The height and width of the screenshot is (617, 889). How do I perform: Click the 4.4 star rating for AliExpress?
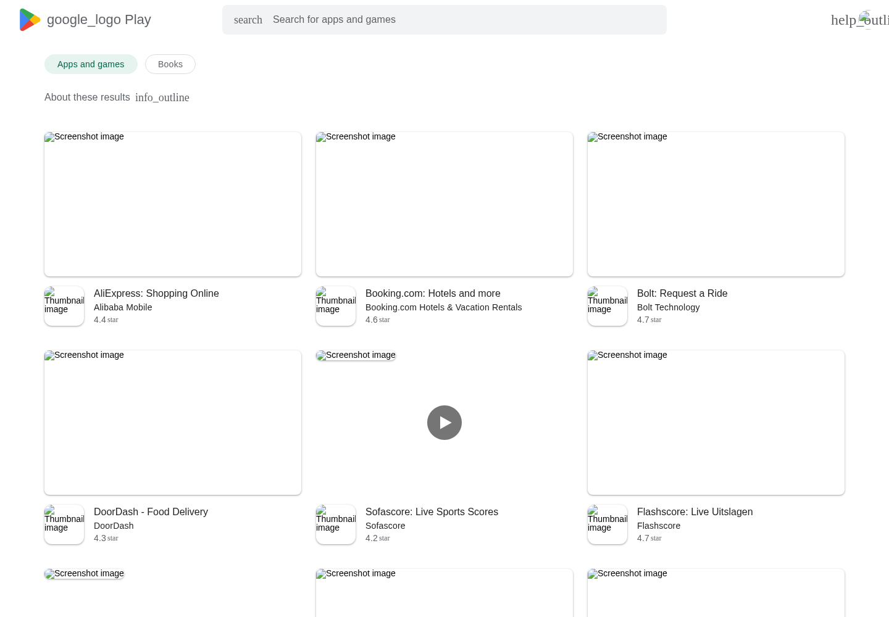[x=106, y=320]
